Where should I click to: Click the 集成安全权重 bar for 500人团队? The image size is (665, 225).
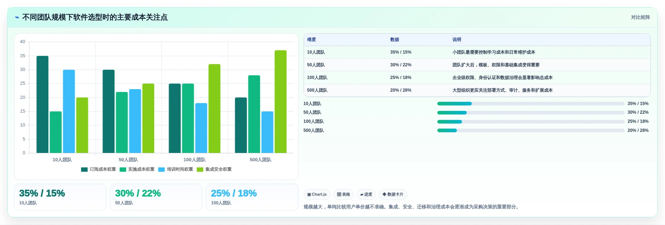280,102
